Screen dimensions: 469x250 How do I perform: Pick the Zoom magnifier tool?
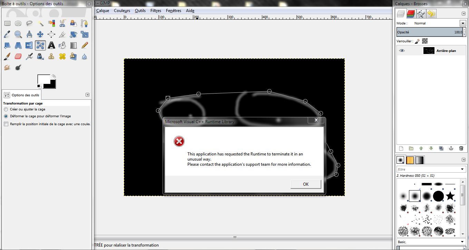18,34
